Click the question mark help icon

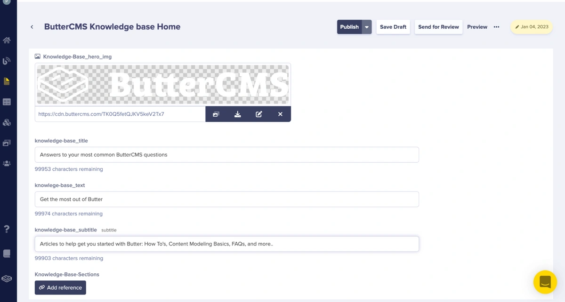7,229
